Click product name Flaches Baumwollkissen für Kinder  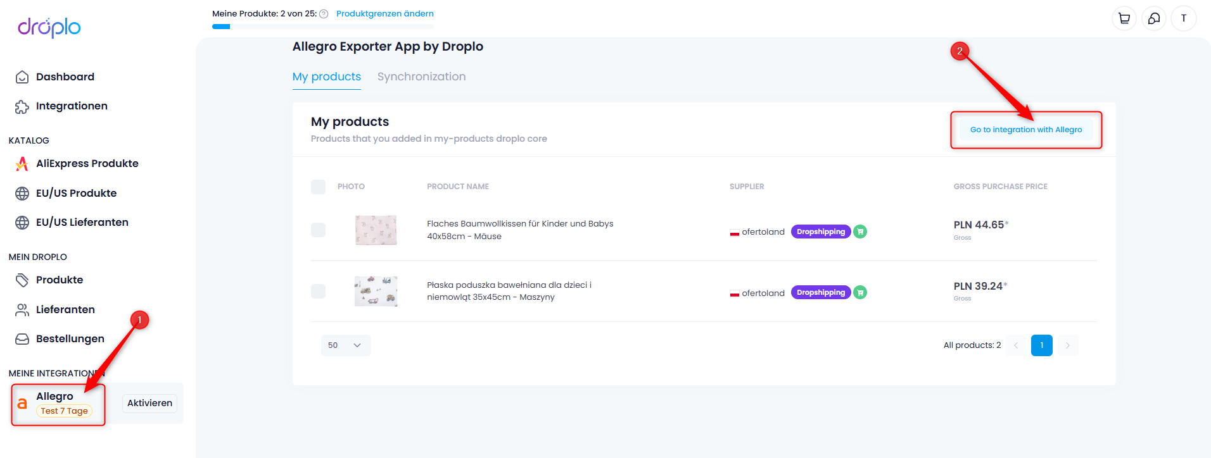(520, 230)
